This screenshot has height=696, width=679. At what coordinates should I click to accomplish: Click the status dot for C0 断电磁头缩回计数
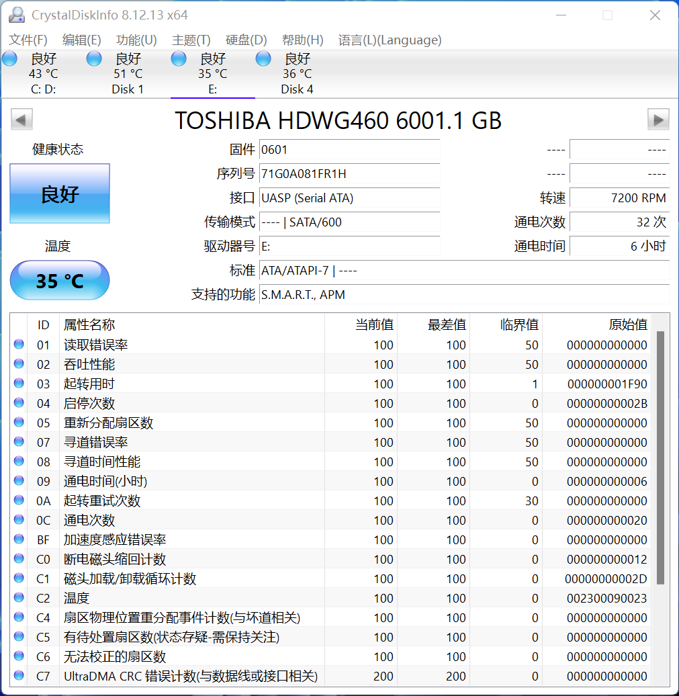point(19,558)
